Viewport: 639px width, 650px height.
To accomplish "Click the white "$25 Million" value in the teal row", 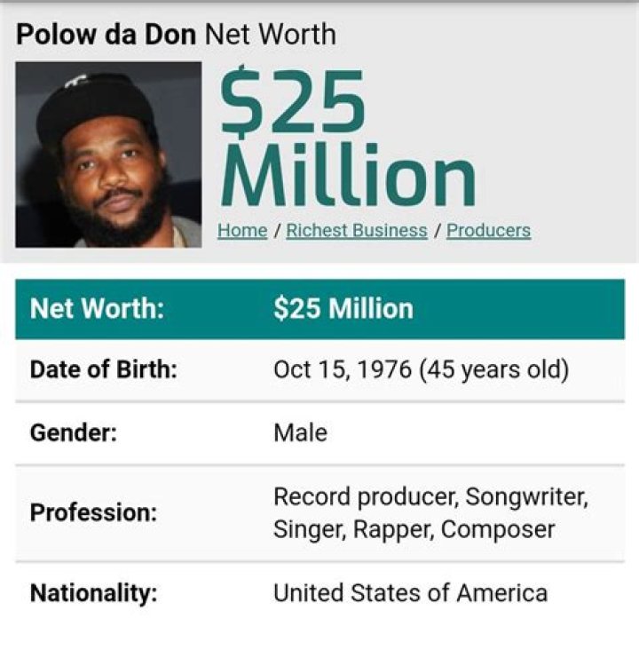I will point(343,309).
